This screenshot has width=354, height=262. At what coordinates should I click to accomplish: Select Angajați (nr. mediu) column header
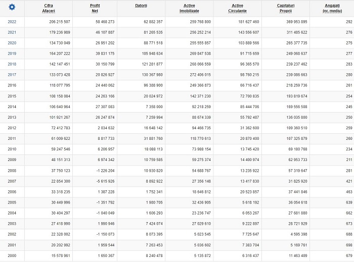[x=332, y=8]
